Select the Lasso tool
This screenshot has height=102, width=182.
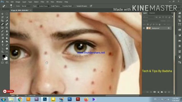point(2,17)
